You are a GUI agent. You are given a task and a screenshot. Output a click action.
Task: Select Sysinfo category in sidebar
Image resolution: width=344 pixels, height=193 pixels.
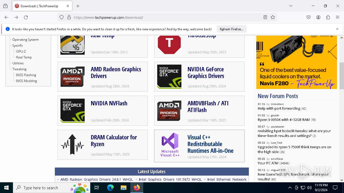pyautogui.click(x=17, y=46)
